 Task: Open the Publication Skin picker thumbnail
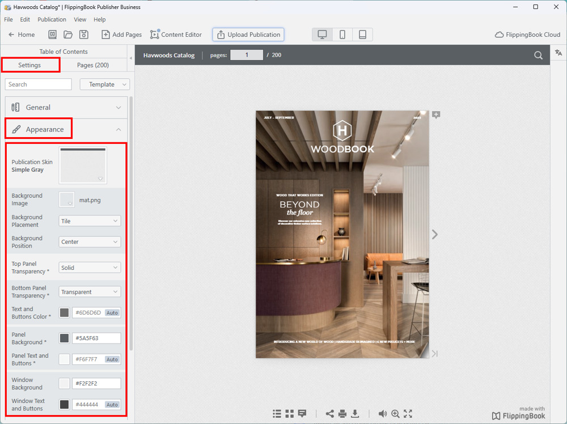click(x=83, y=165)
